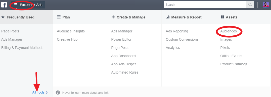
Task: Open Ads Manager under Create & Manage
Action: 122,31
